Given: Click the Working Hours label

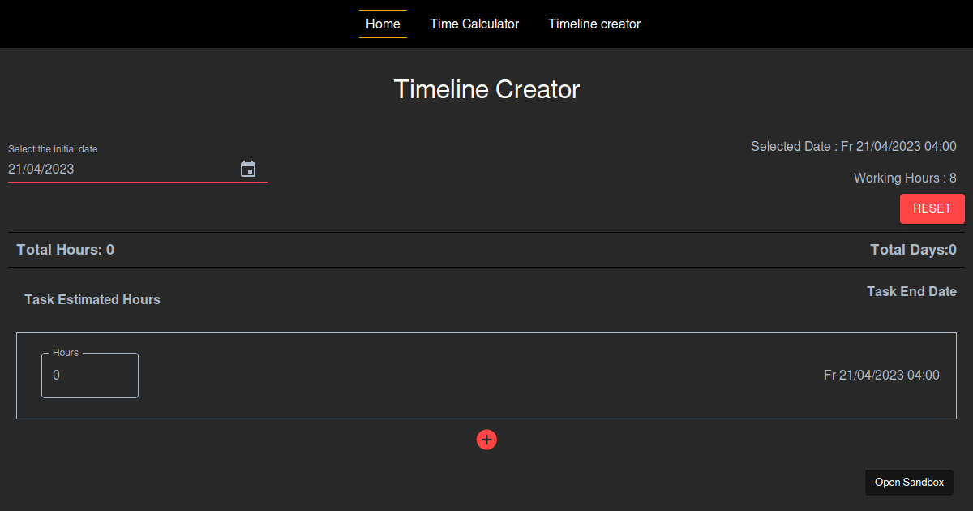Looking at the screenshot, I should tap(905, 178).
